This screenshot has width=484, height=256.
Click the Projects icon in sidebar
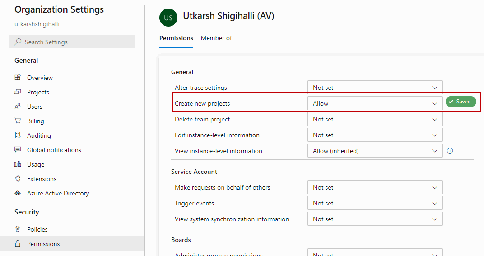18,92
